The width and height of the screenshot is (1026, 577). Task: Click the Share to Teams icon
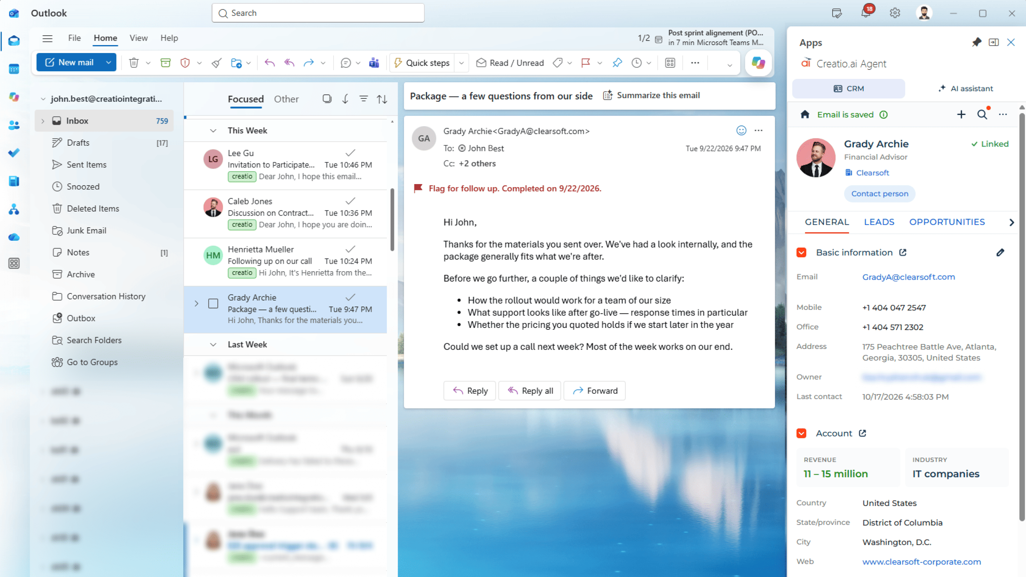pos(374,63)
